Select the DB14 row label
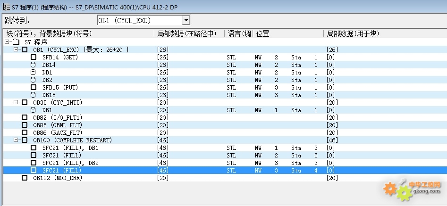 click(49, 65)
